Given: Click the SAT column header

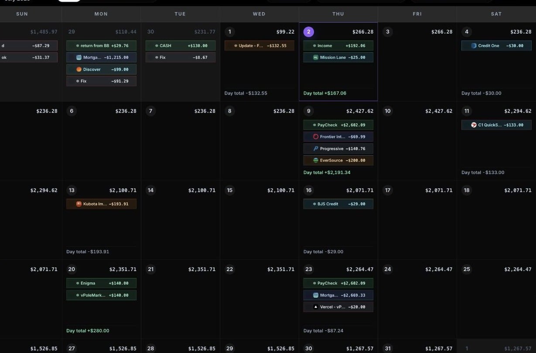Looking at the screenshot, I should pos(496,14).
